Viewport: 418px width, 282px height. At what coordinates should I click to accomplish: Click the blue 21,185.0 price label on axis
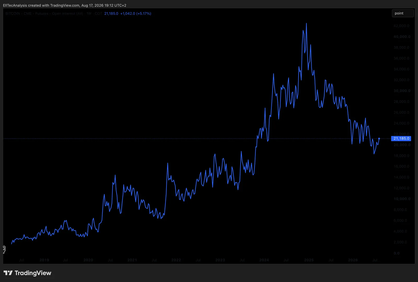401,139
